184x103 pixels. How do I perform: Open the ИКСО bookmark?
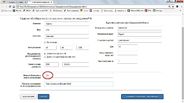coord(27,11)
